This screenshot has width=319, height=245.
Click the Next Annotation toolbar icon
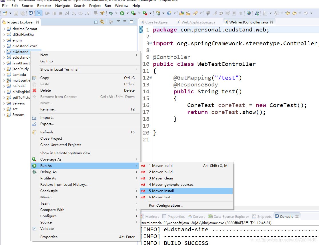265,13
